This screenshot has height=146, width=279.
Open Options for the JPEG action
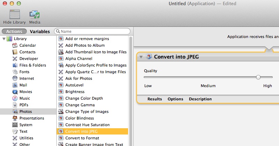pyautogui.click(x=175, y=99)
